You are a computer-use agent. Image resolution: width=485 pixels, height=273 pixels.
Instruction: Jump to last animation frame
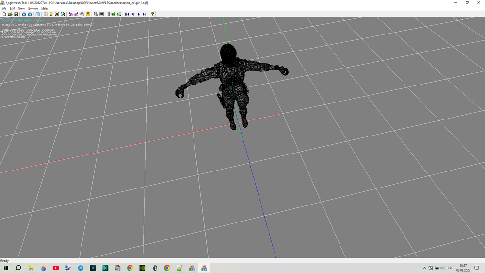pos(145,14)
